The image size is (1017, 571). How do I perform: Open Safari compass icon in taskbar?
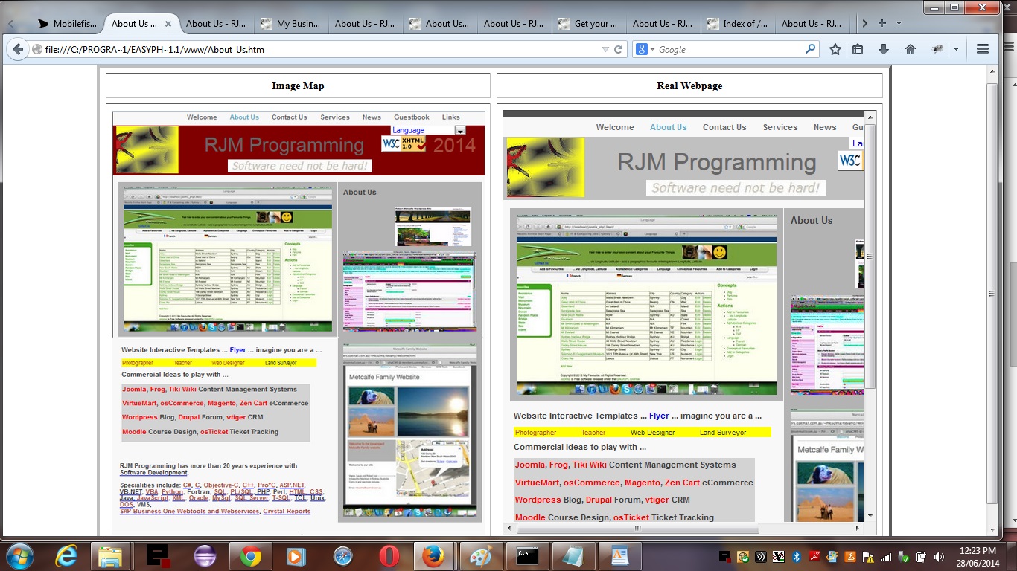coord(342,555)
